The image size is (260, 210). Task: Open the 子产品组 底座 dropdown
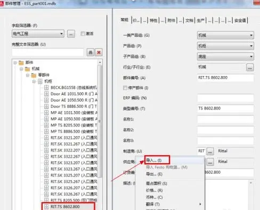coord(225,56)
